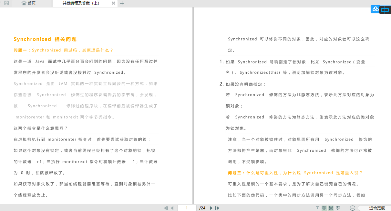Close the 并发编程及答案（上）tab

(x=113, y=3)
